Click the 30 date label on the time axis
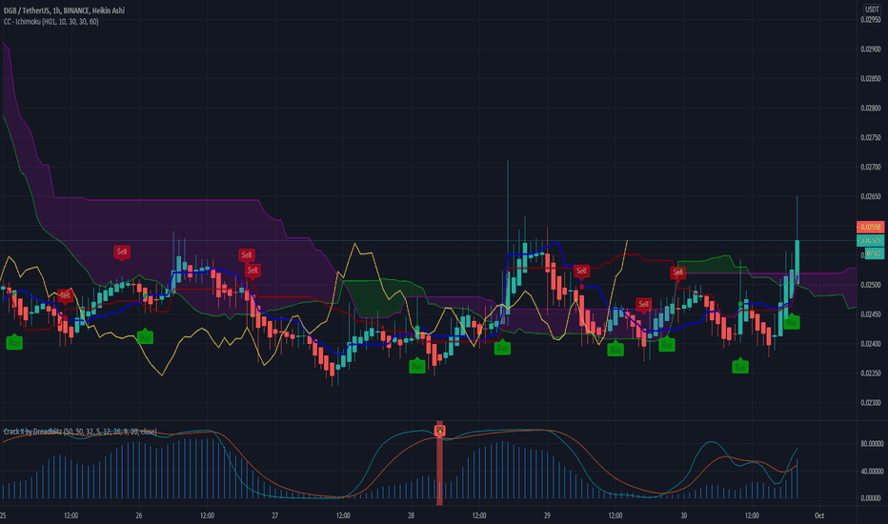Screen dimensions: 888x524 click(x=683, y=515)
